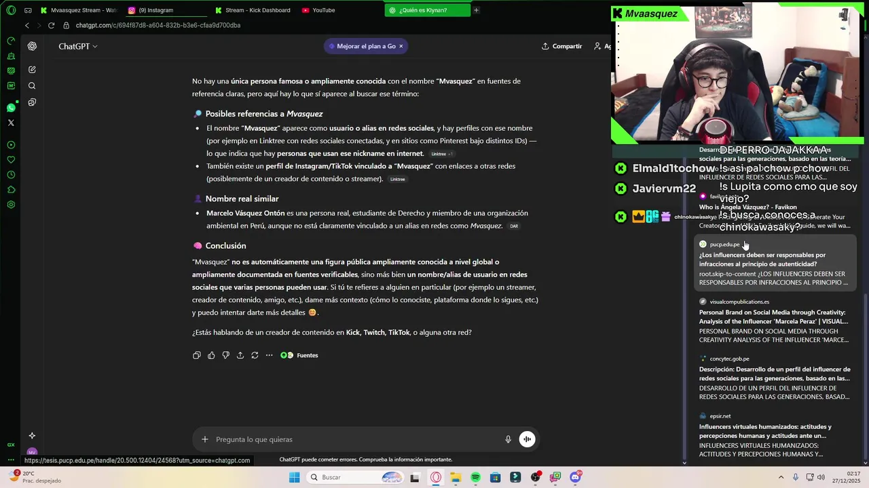Image resolution: width=869 pixels, height=488 pixels.
Task: Open the Opera GX menu logo
Action: (11, 10)
